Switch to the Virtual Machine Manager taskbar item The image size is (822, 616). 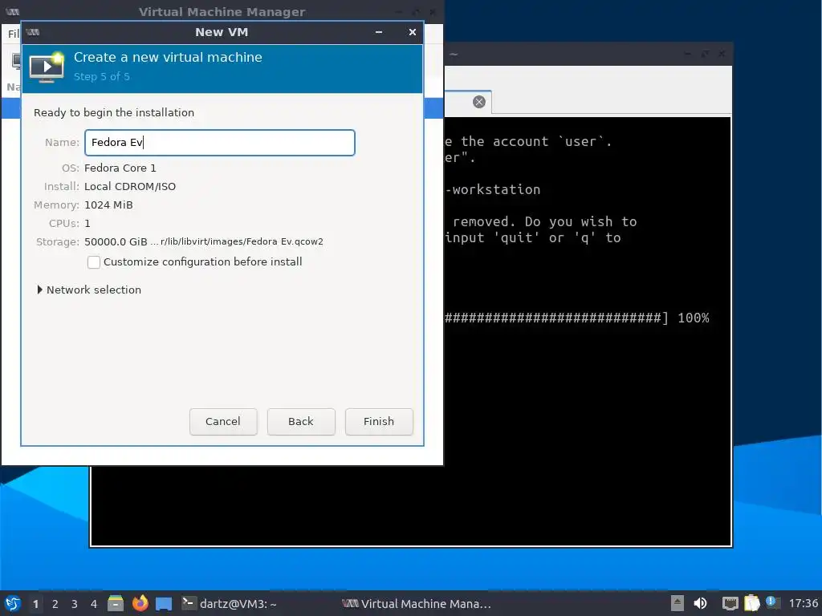point(417,603)
